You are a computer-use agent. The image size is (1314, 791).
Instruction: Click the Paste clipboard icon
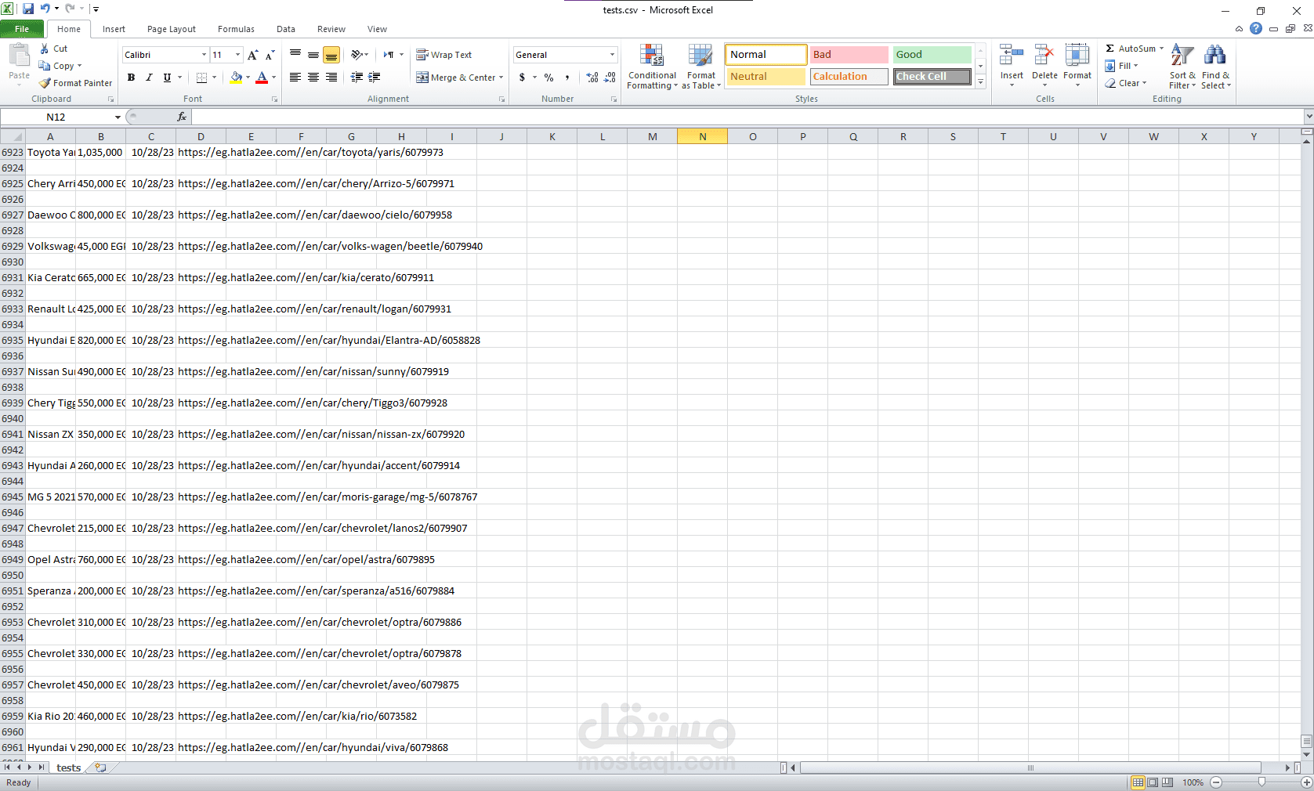(x=19, y=56)
